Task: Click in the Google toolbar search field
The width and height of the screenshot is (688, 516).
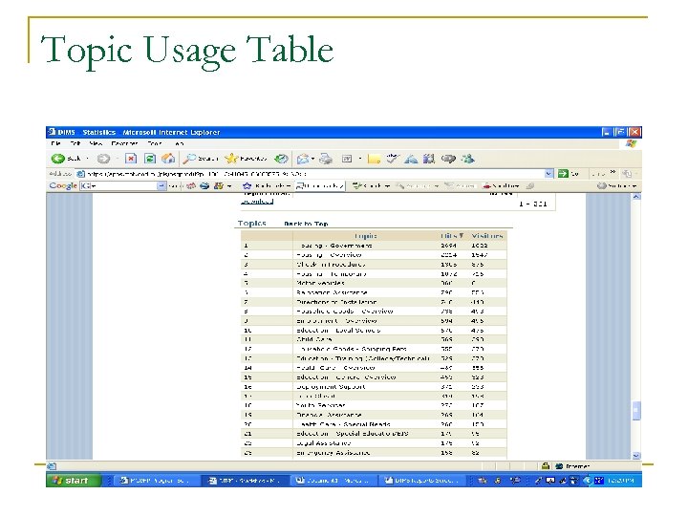Action: pyautogui.click(x=118, y=186)
